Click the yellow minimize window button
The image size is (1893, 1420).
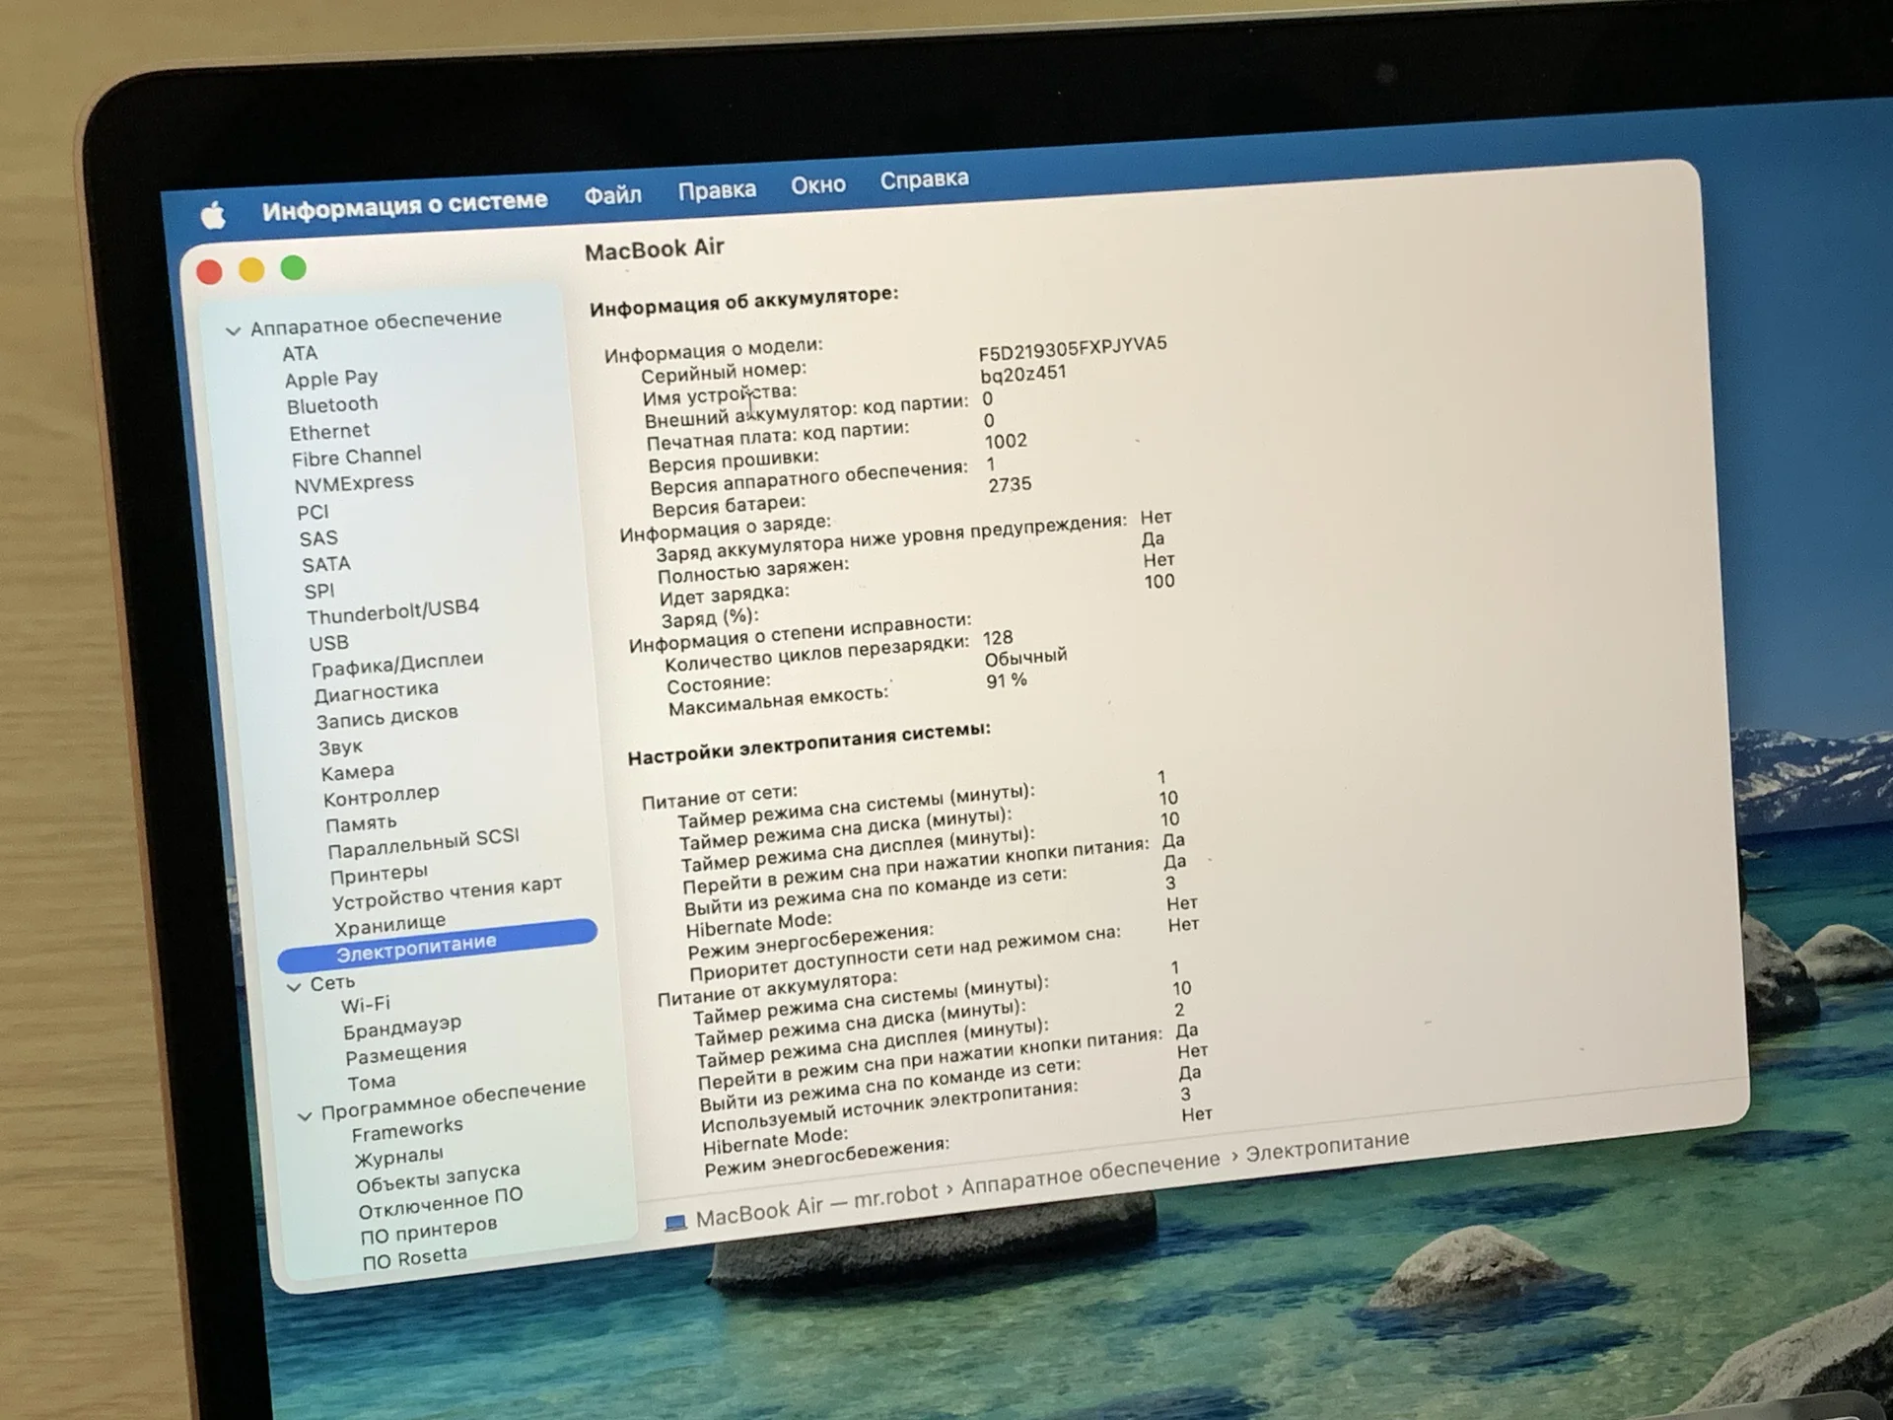click(251, 270)
